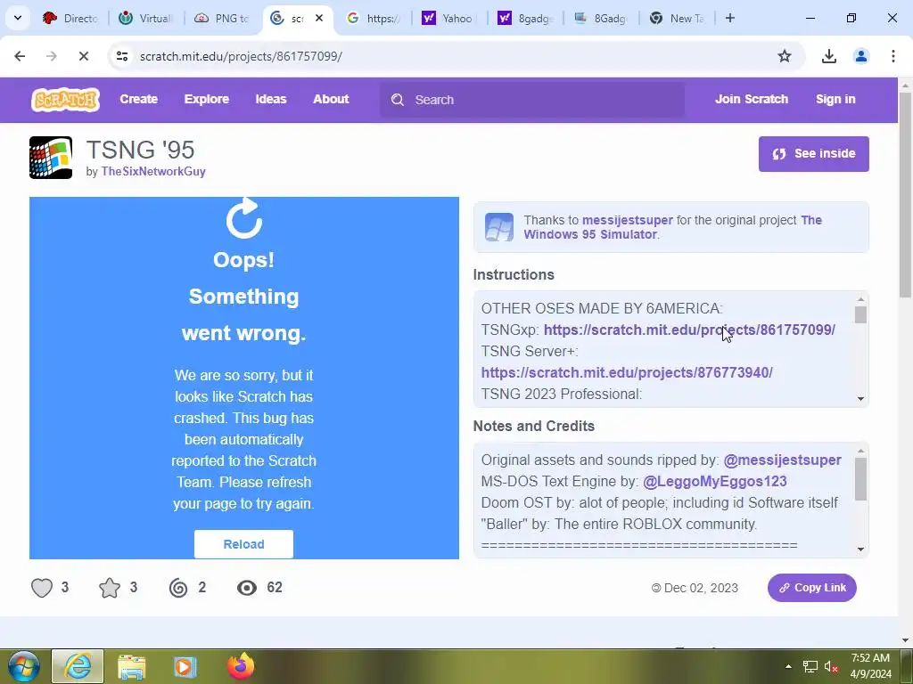913x684 pixels.
Task: Click Notes and Credits scroll down arrow
Action: tap(860, 550)
